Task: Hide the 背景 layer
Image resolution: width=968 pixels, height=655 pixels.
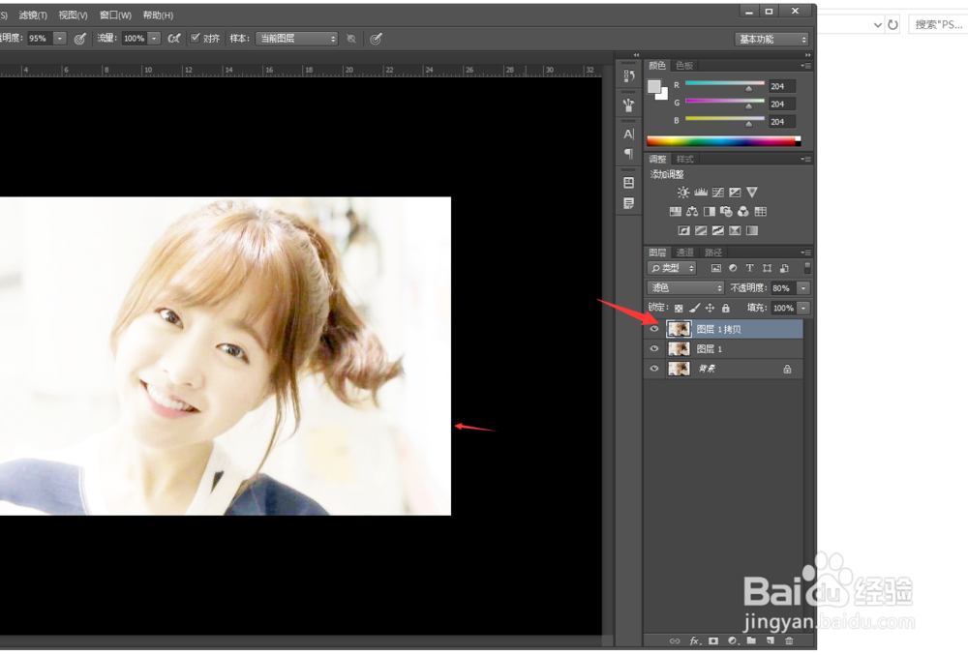Action: (654, 369)
